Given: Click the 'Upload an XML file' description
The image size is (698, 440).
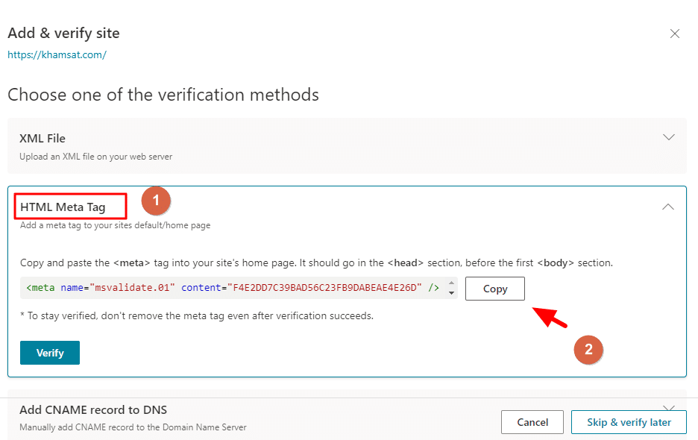Looking at the screenshot, I should pyautogui.click(x=95, y=157).
